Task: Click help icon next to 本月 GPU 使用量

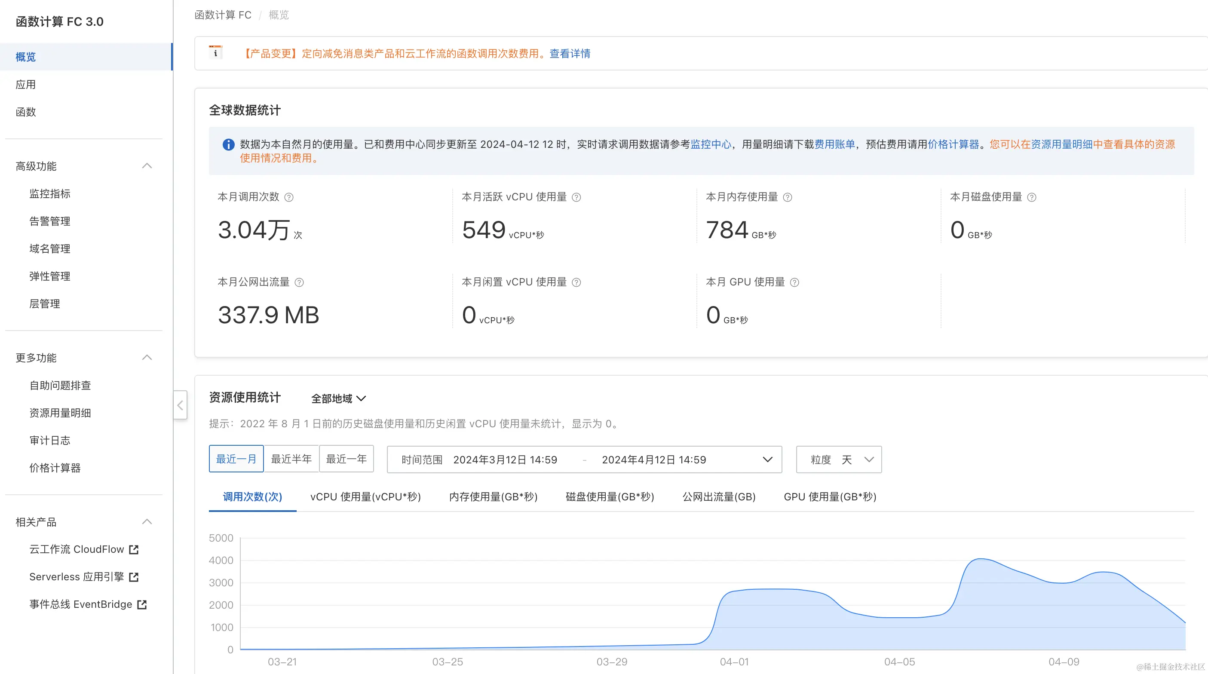Action: [x=794, y=282]
